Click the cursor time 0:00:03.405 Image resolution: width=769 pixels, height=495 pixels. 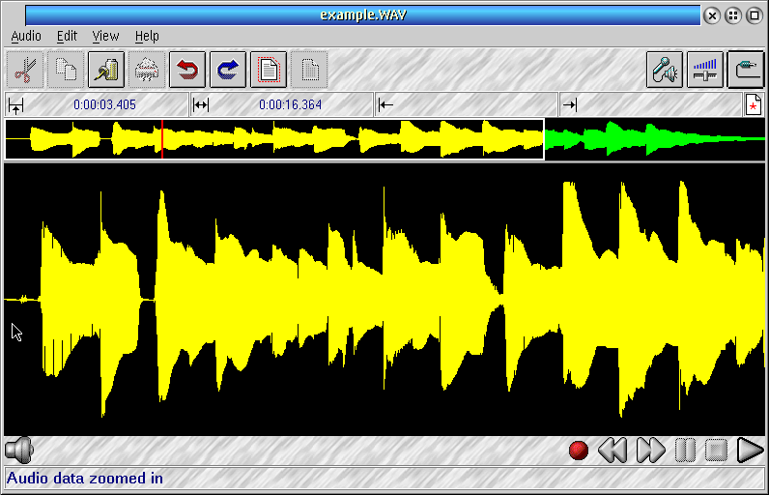tap(104, 105)
